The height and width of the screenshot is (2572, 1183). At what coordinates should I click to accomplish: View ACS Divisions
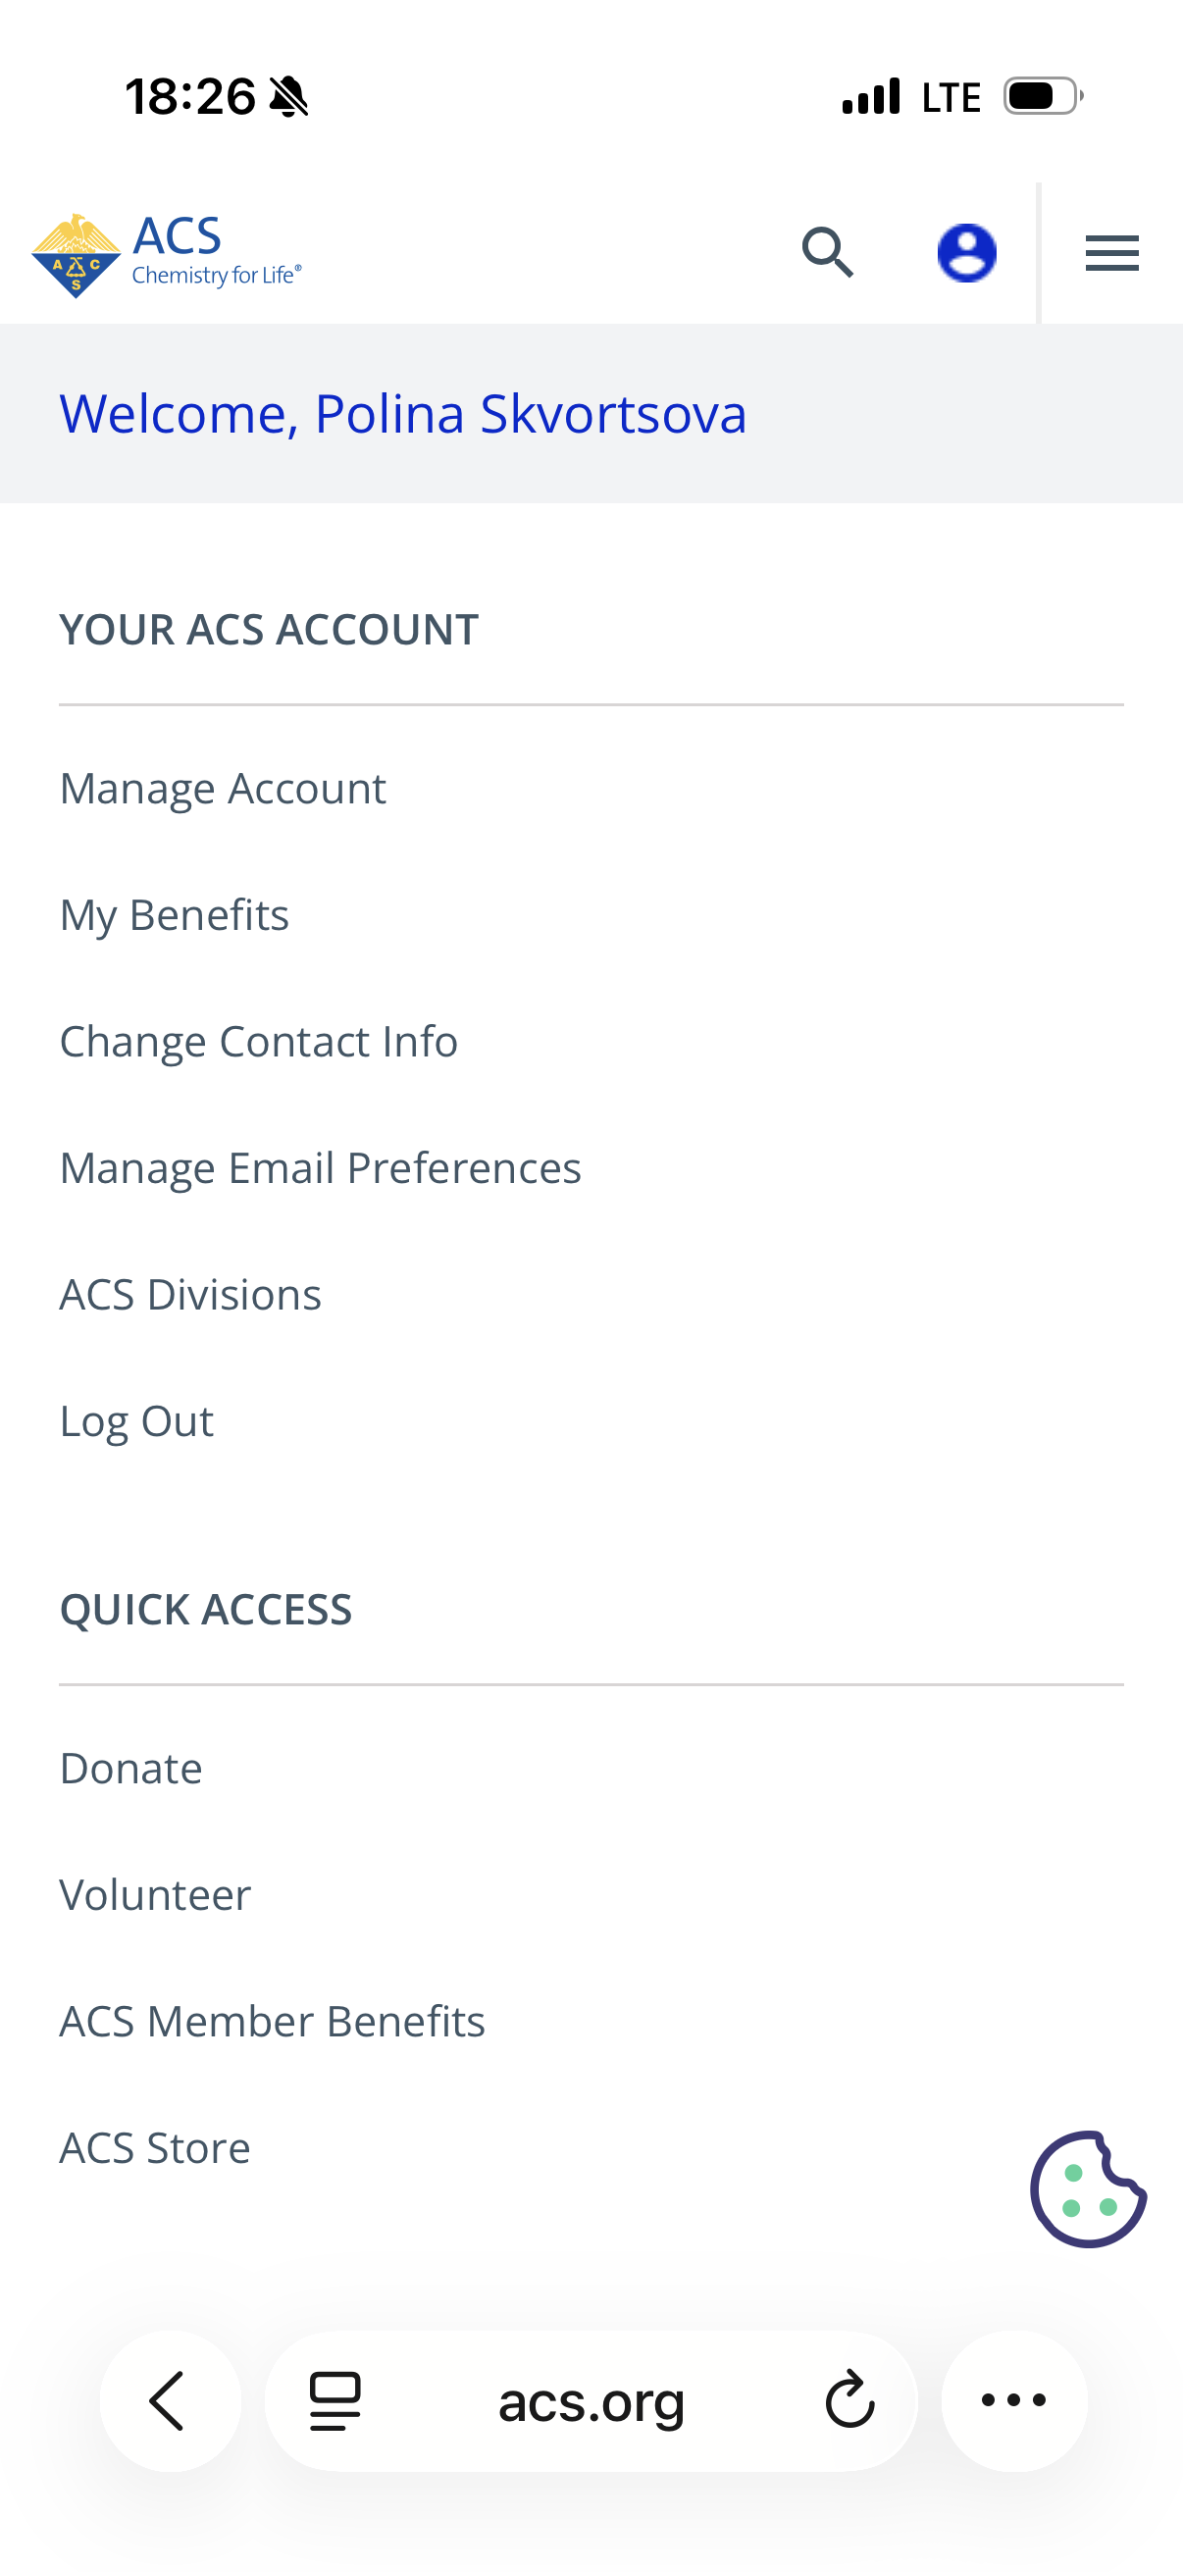[x=190, y=1295]
